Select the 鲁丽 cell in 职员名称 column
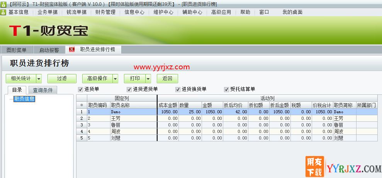The width and height of the screenshot is (382, 178). point(134,125)
